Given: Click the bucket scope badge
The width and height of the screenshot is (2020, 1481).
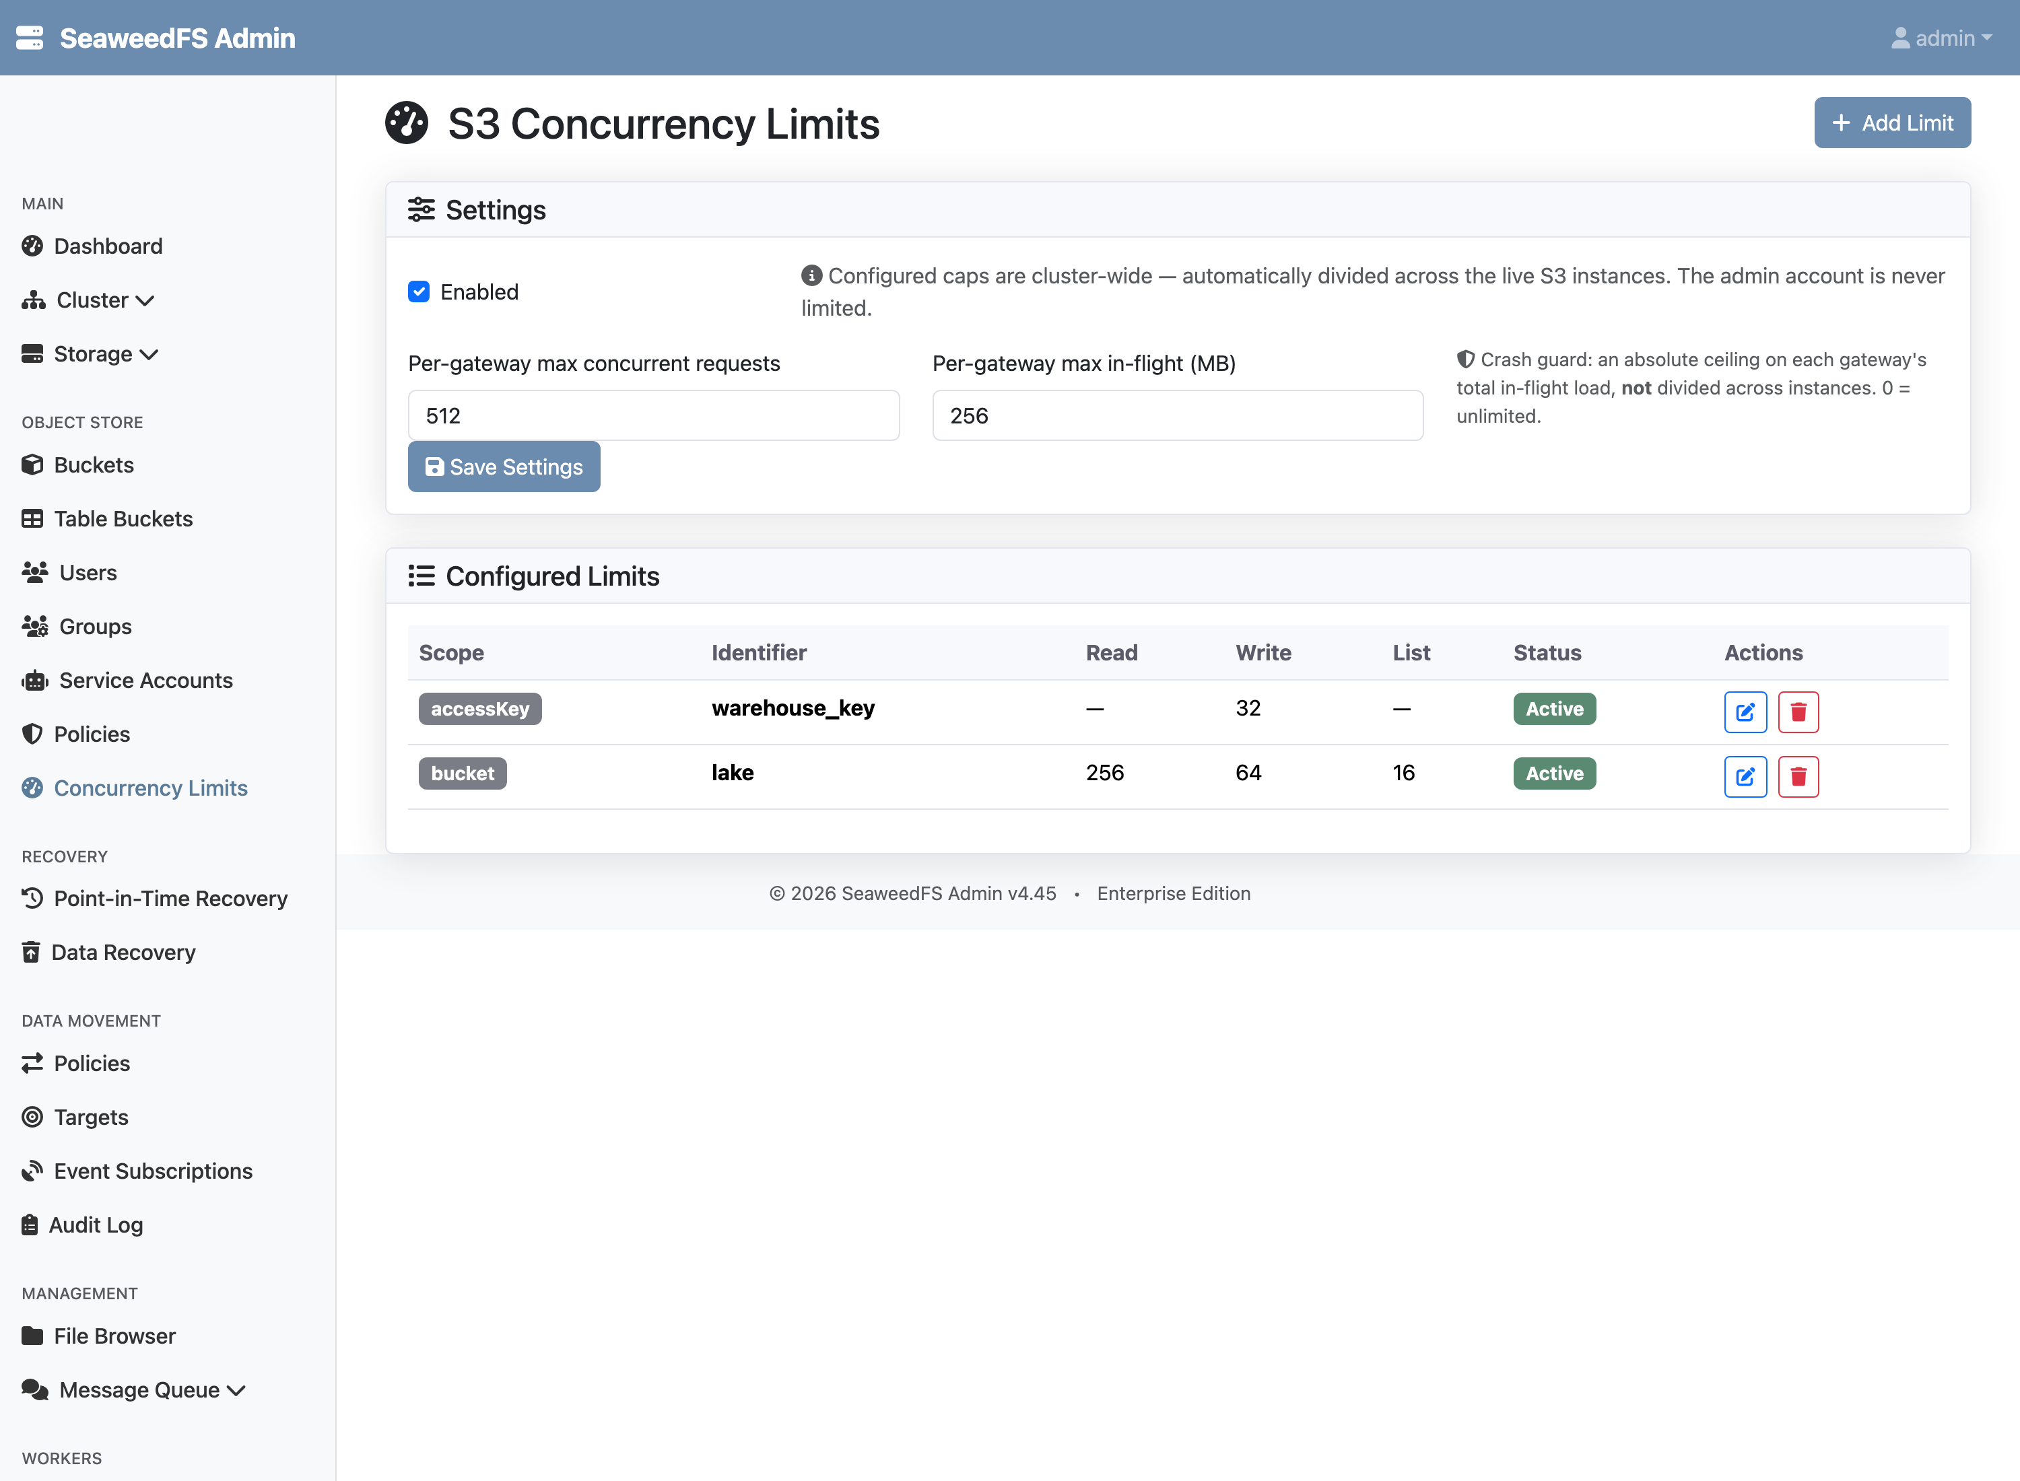Looking at the screenshot, I should 463,773.
